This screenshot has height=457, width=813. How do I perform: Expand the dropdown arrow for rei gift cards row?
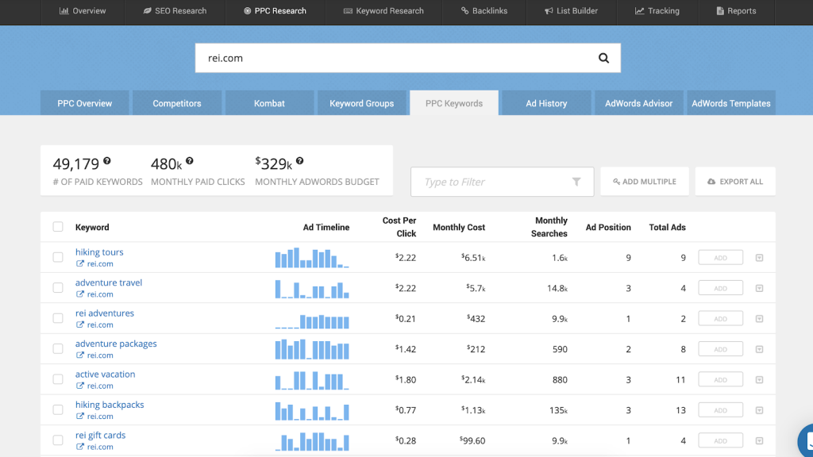[x=759, y=441]
